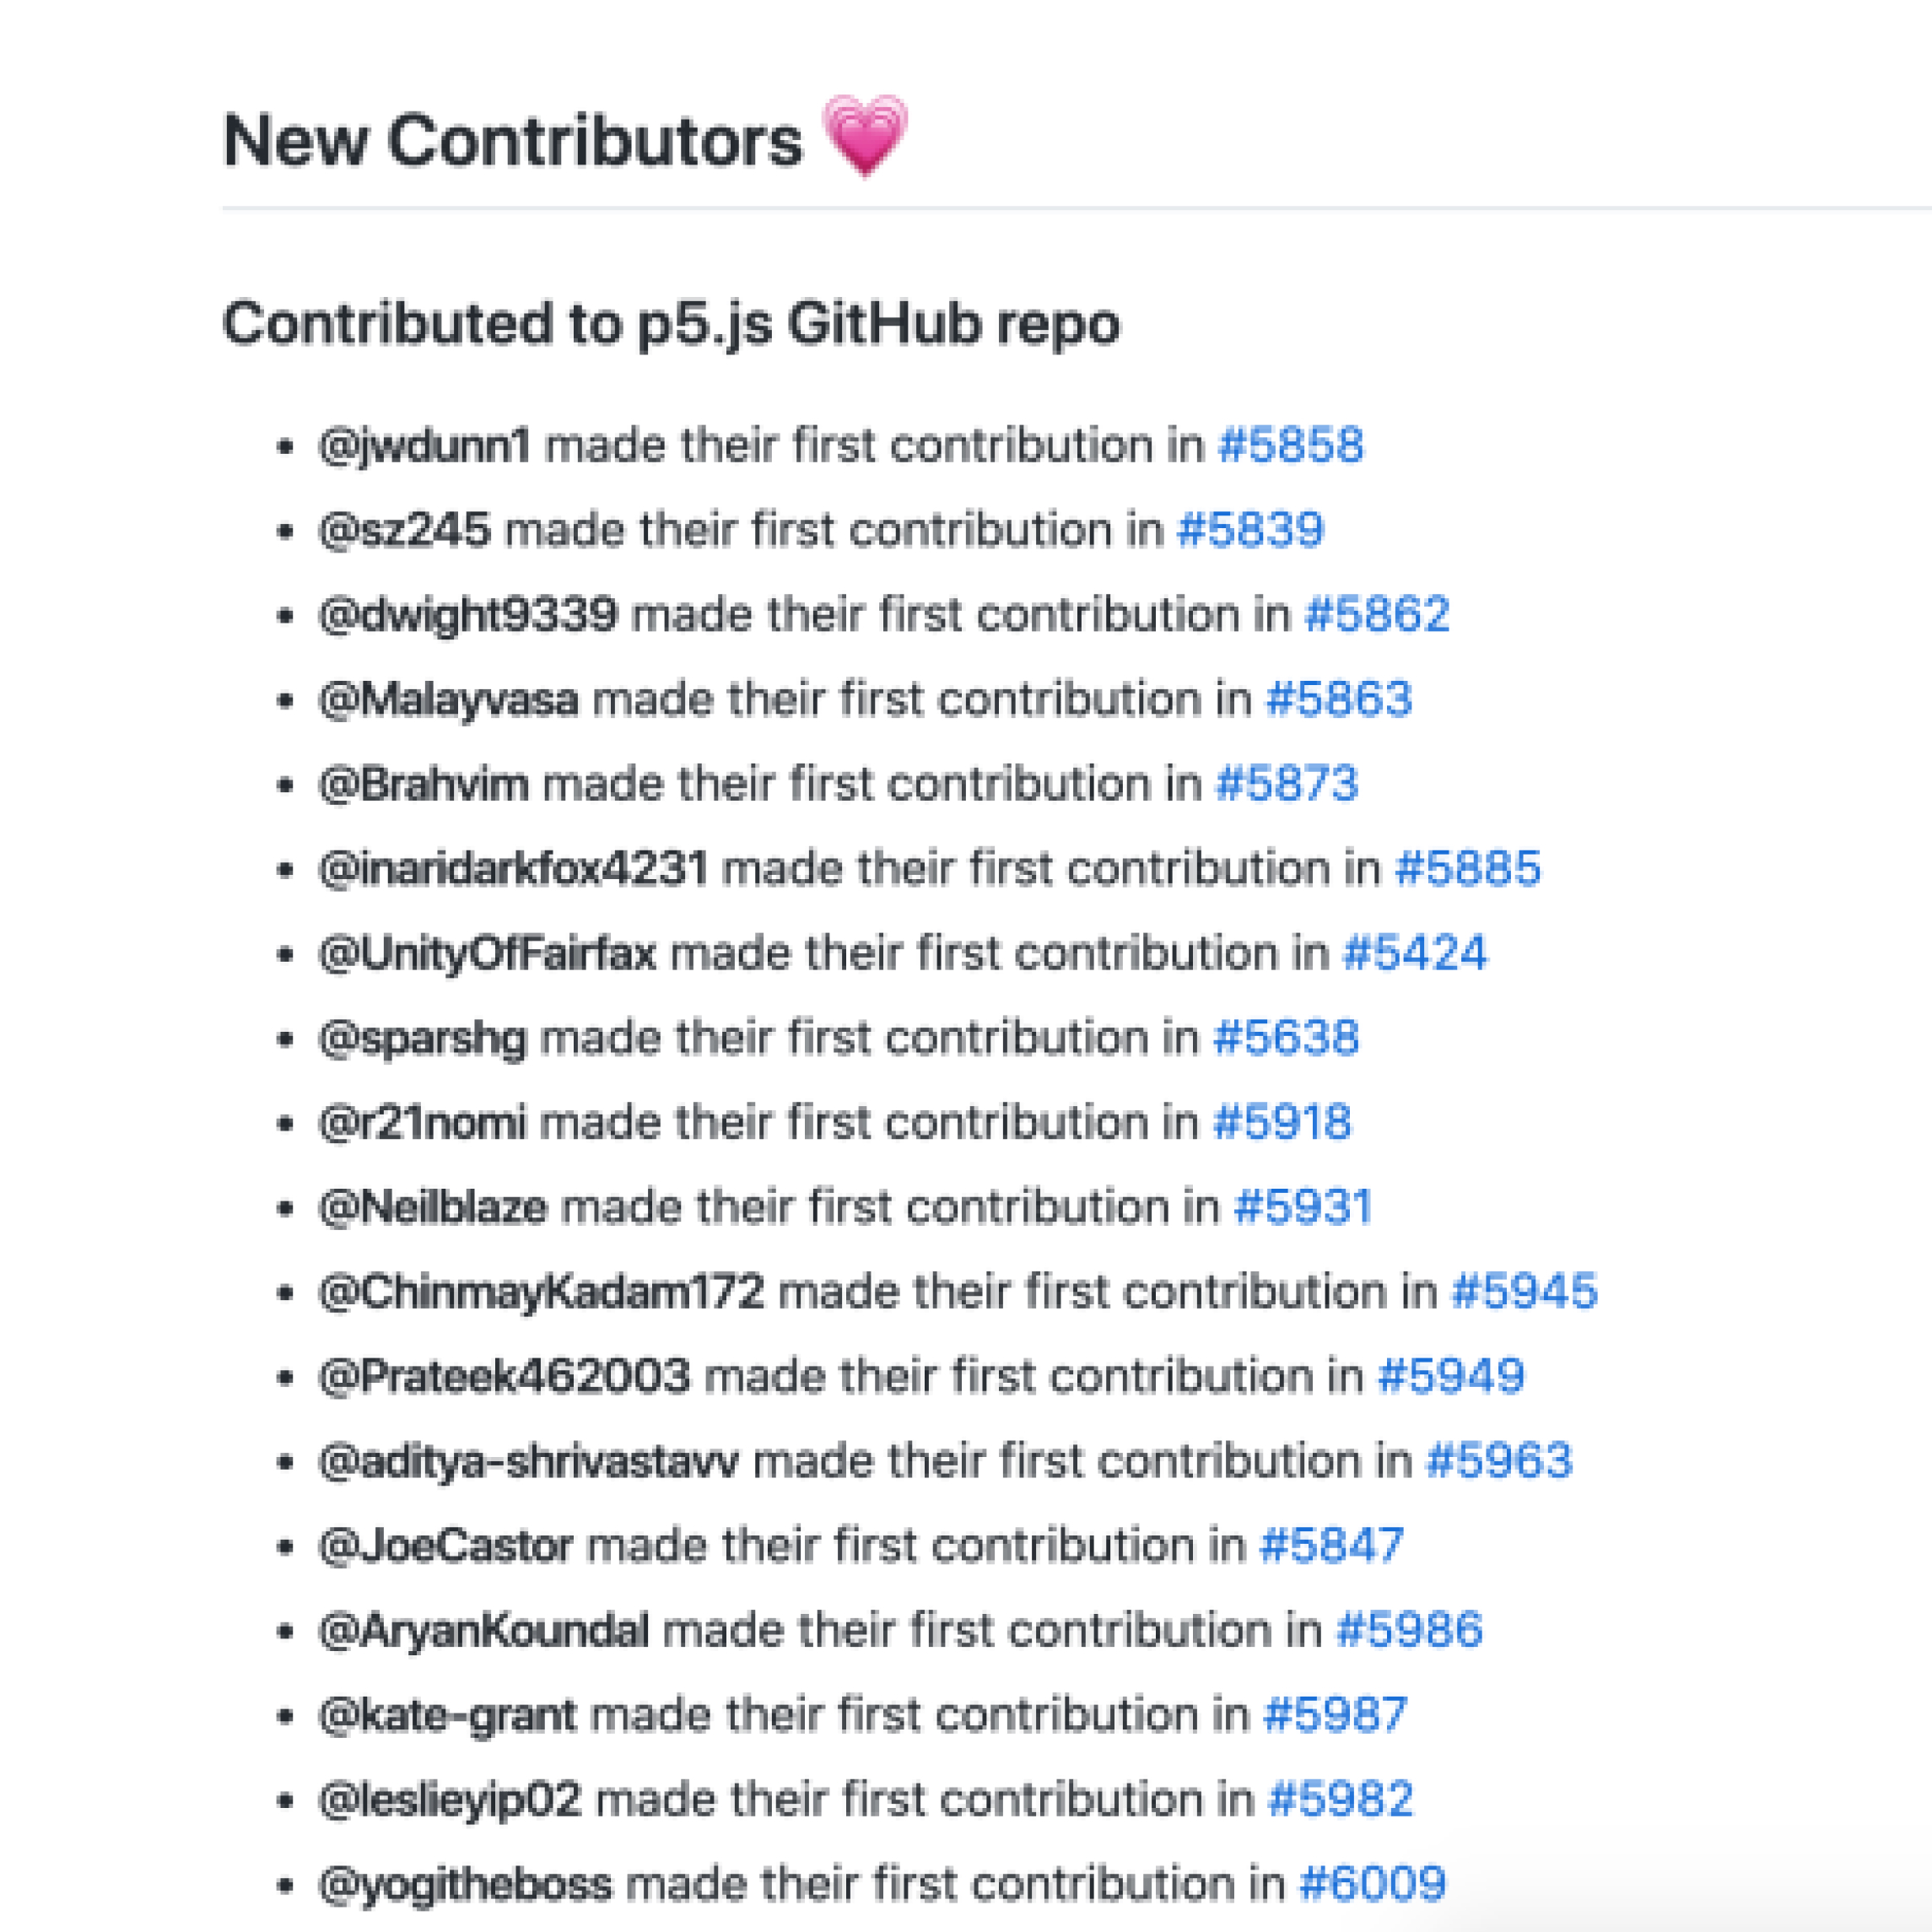Follow the #5982 link

tap(1341, 1799)
